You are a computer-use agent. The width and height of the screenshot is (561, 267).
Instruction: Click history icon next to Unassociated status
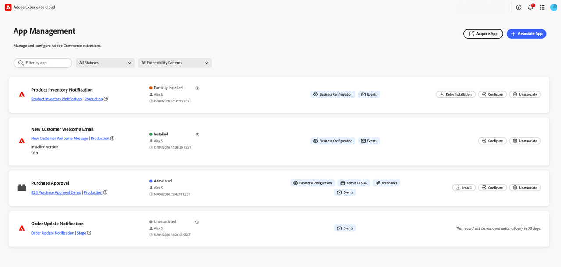197,222
